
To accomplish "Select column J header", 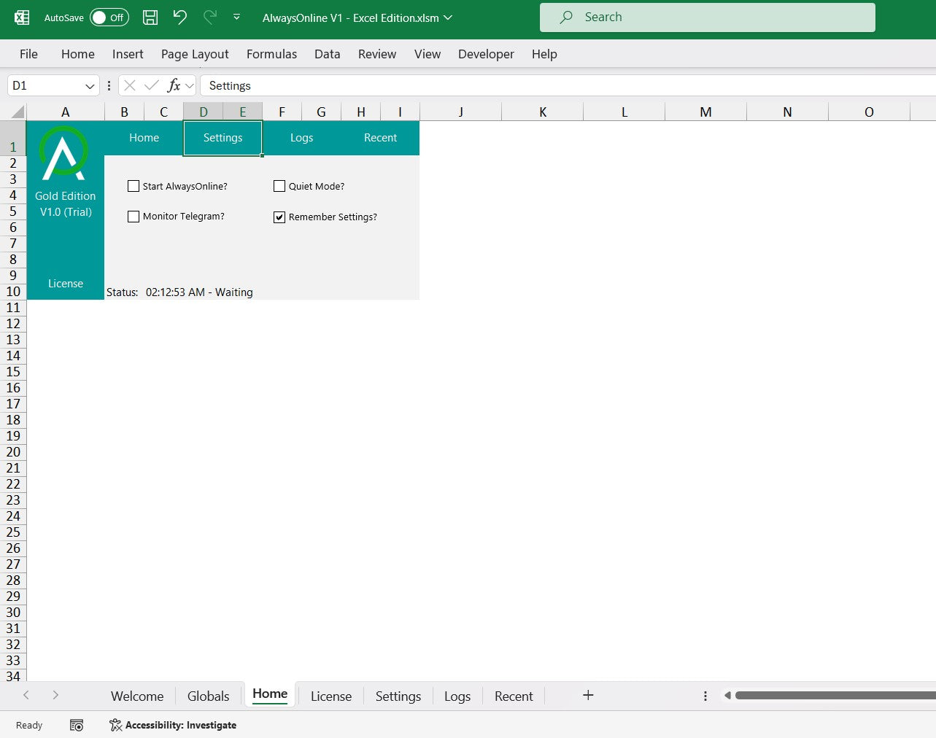I will [x=461, y=112].
